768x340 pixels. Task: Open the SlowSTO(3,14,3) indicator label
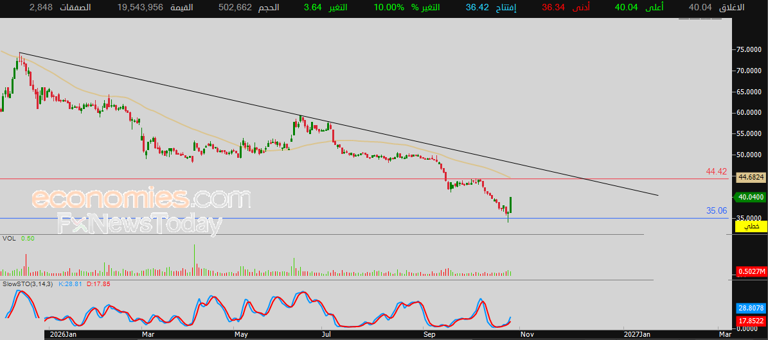(x=28, y=284)
